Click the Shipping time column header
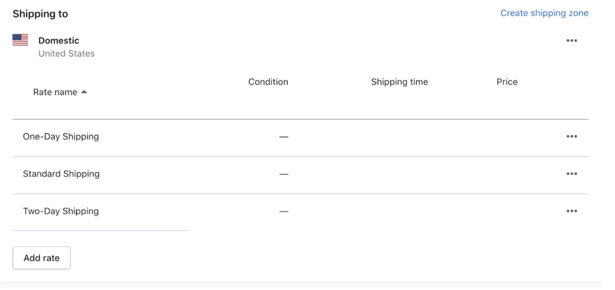The height and width of the screenshot is (290, 615). (x=399, y=82)
